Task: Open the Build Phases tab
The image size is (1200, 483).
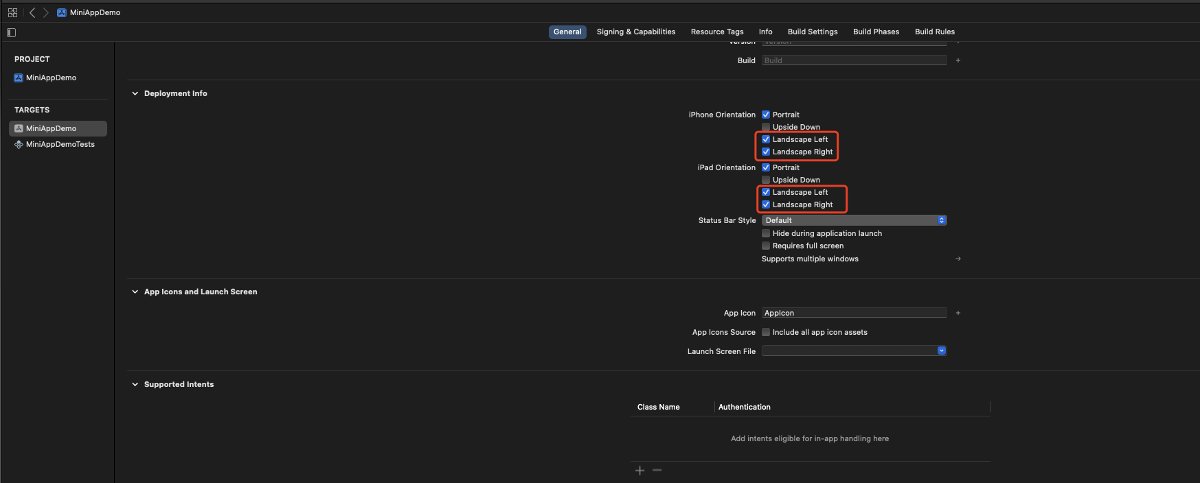Action: click(x=876, y=32)
